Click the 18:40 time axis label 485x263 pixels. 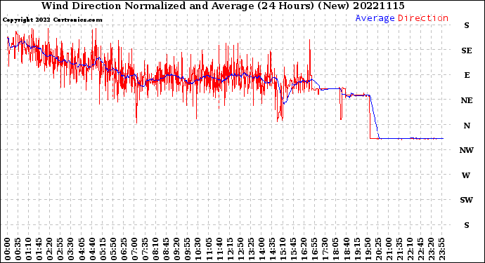[x=347, y=249]
